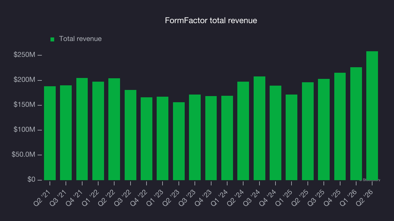Click the $100M y-axis label
Screen dimensions: 394x221
click(24, 130)
